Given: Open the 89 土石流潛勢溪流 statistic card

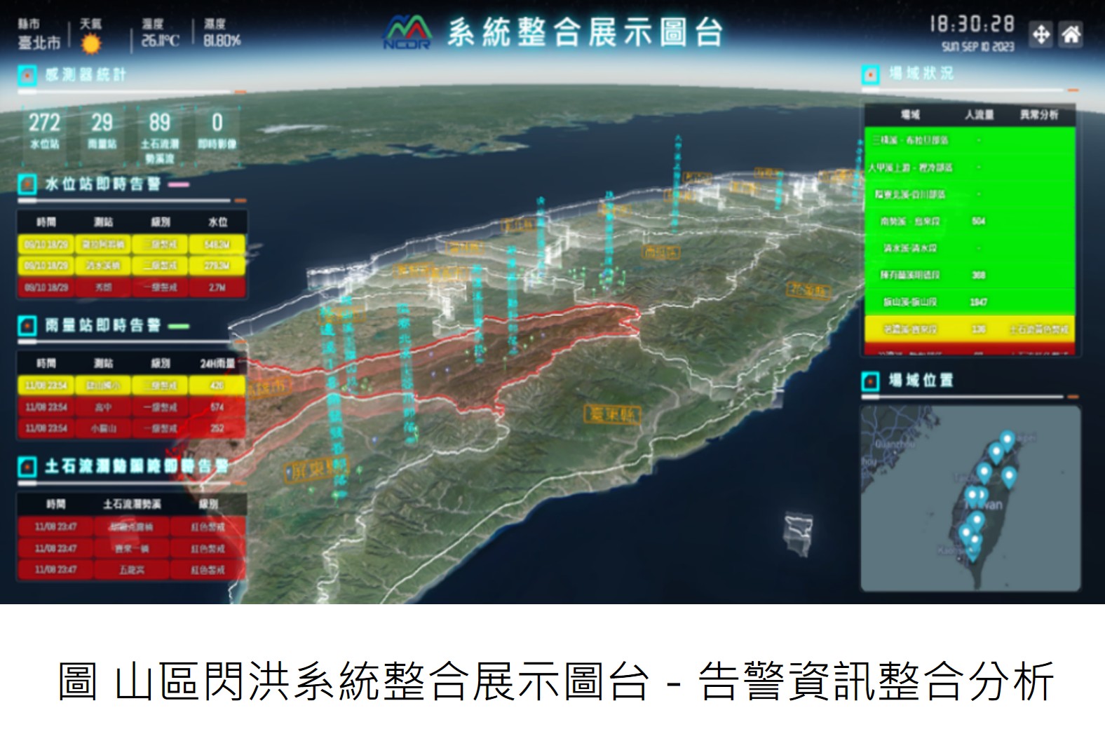Looking at the screenshot, I should coord(160,137).
